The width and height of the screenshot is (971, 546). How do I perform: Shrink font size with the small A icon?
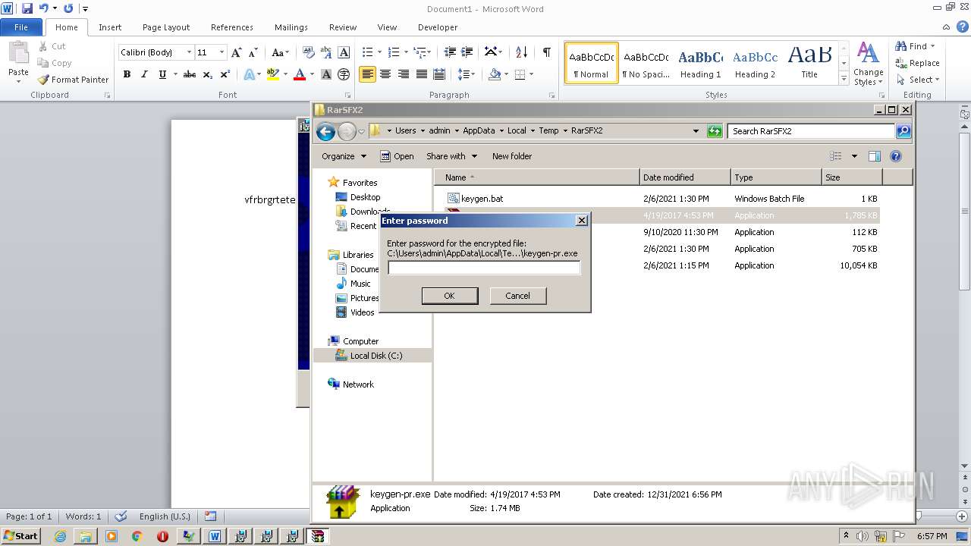[x=254, y=52]
